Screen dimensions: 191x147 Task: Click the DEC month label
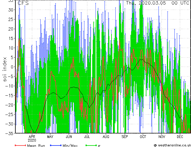click(x=180, y=137)
